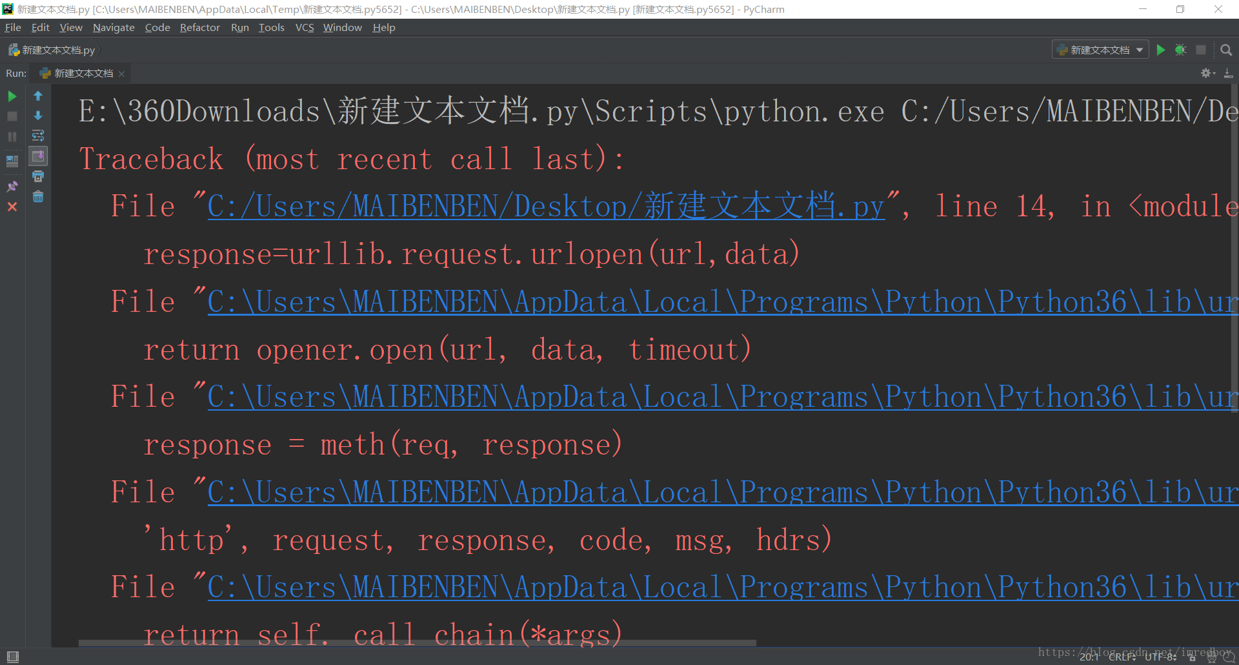Screen dimensions: 1239x665
Task: Run the configuration using toolbar green arrow
Action: pos(1161,50)
